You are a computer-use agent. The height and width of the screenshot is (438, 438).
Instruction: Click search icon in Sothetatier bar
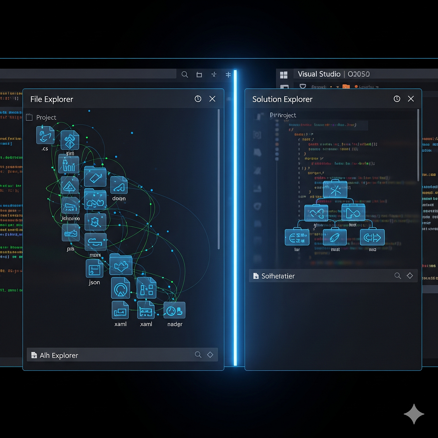click(397, 276)
